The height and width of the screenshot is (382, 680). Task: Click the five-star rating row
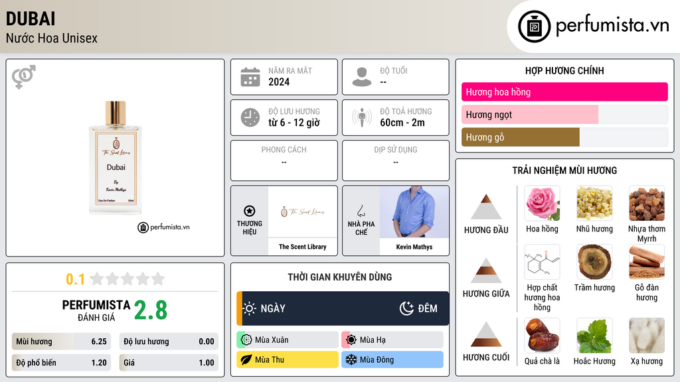coord(127,279)
